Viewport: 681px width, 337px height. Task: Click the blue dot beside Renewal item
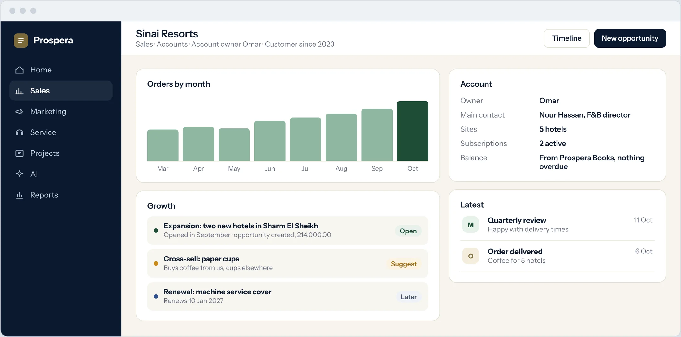click(156, 296)
